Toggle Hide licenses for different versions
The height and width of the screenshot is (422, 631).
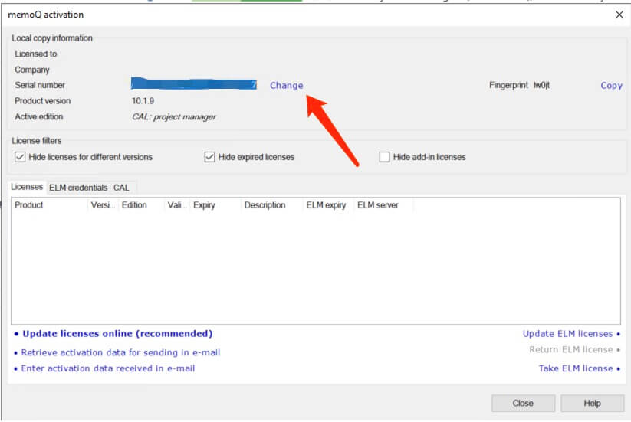coord(21,157)
